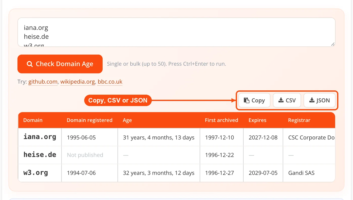Select the iana.org domain cell

[40, 137]
